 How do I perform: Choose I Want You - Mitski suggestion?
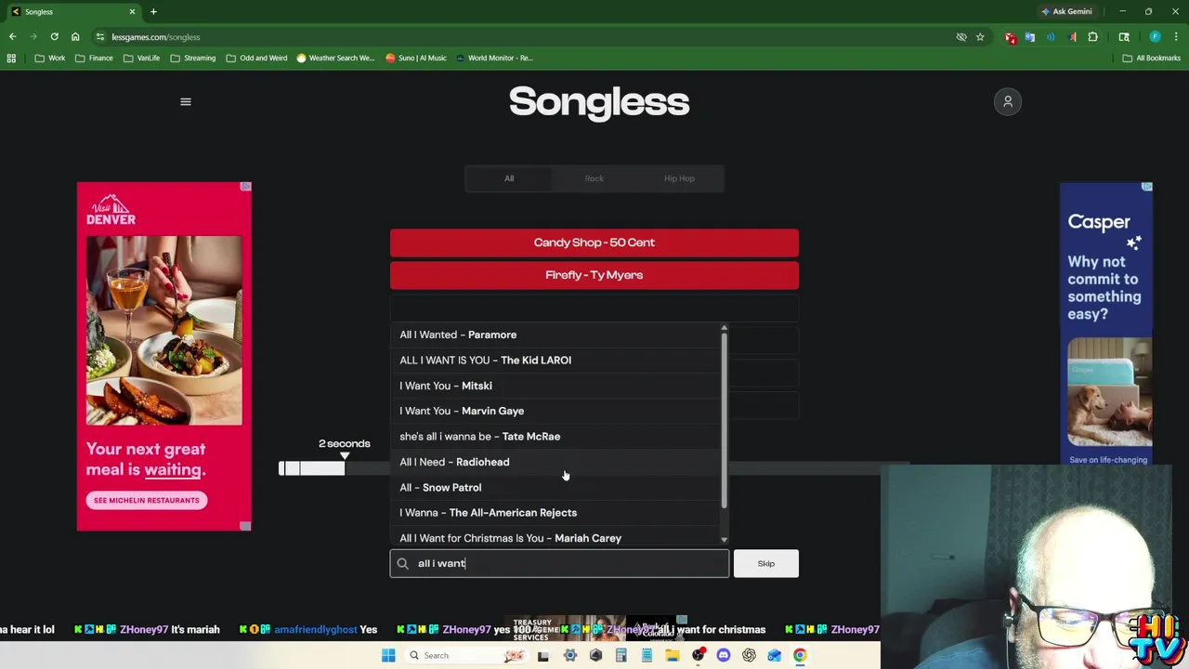(555, 386)
